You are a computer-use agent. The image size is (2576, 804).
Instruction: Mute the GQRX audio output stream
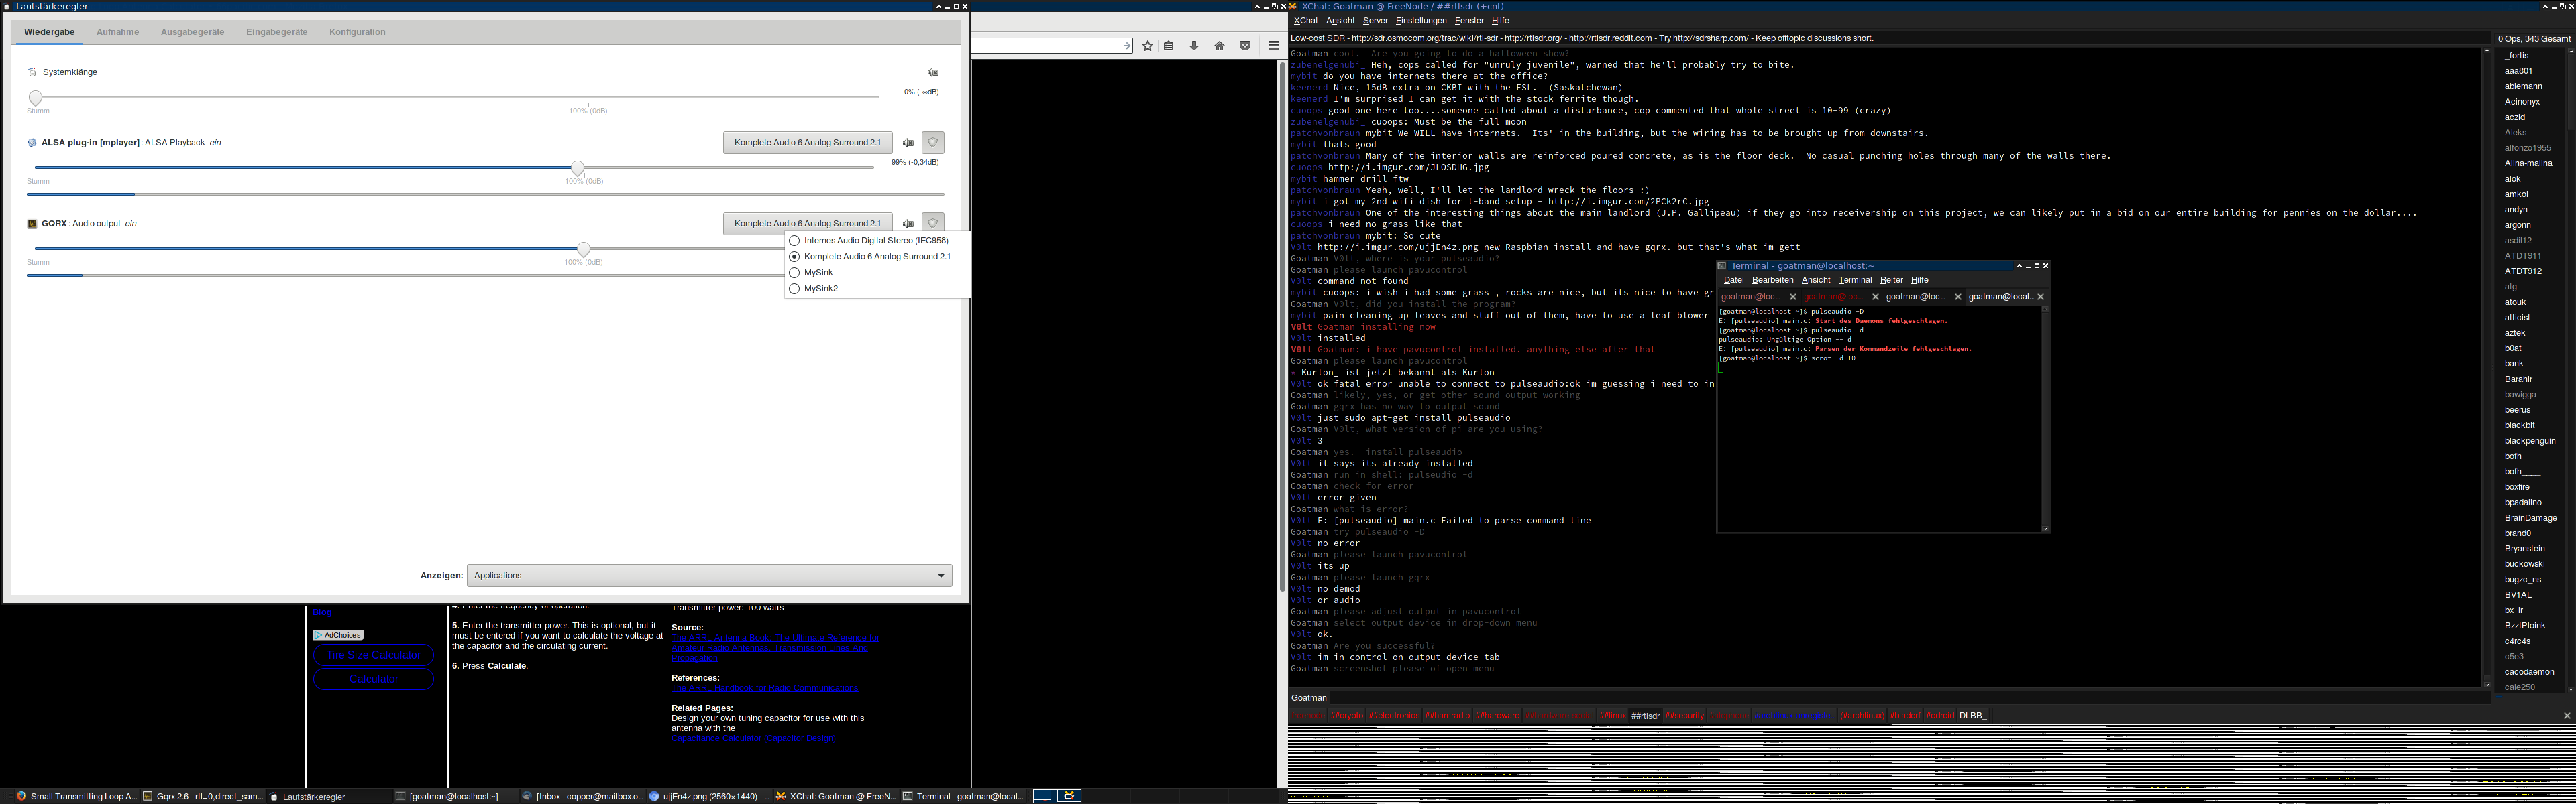(x=908, y=224)
